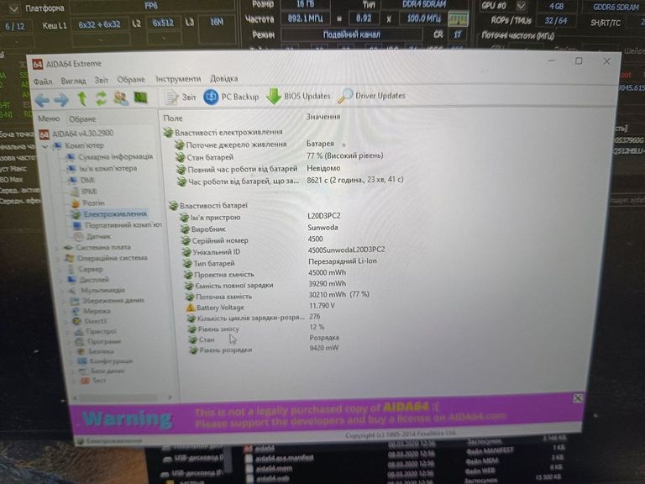Select AIDA64 v4.30.2900 root tree node
This screenshot has width=645, height=484.
click(x=76, y=134)
